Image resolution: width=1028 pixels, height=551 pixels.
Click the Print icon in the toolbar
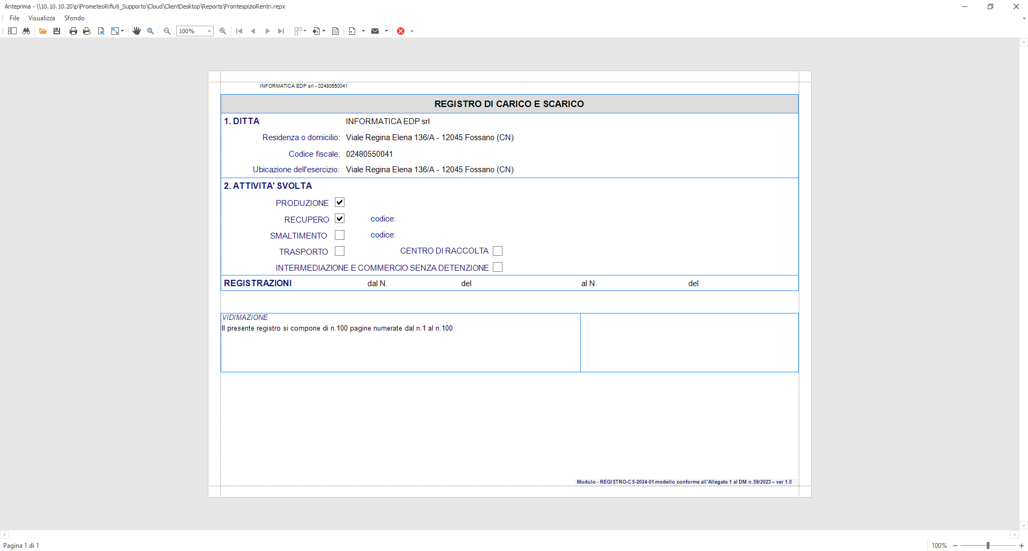point(73,31)
